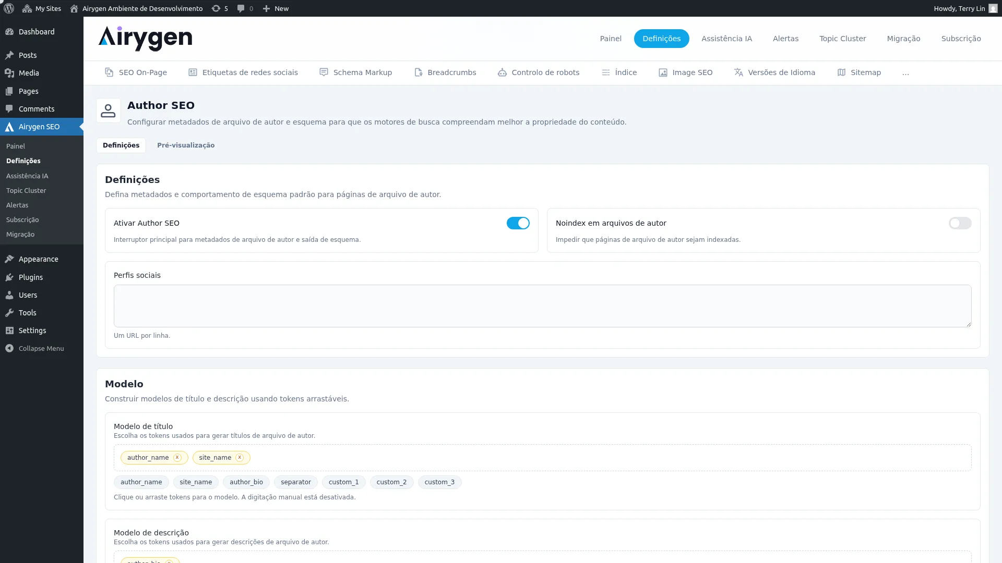Open Alertas in sidebar submenu
Image resolution: width=1002 pixels, height=563 pixels.
[x=17, y=205]
